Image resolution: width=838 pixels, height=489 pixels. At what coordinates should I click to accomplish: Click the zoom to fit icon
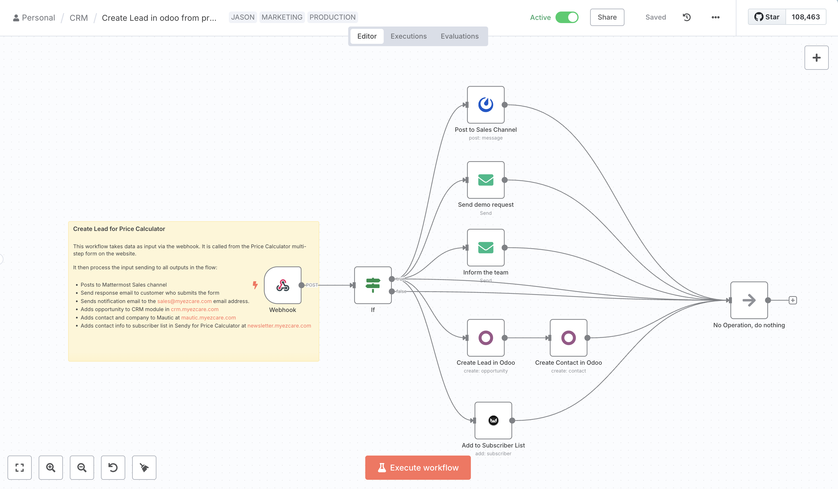click(19, 467)
